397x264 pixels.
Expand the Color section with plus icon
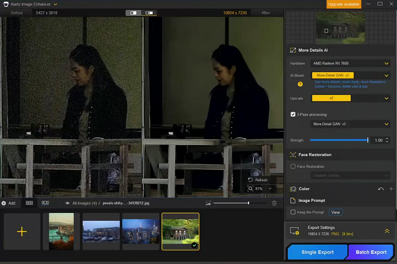(391, 189)
